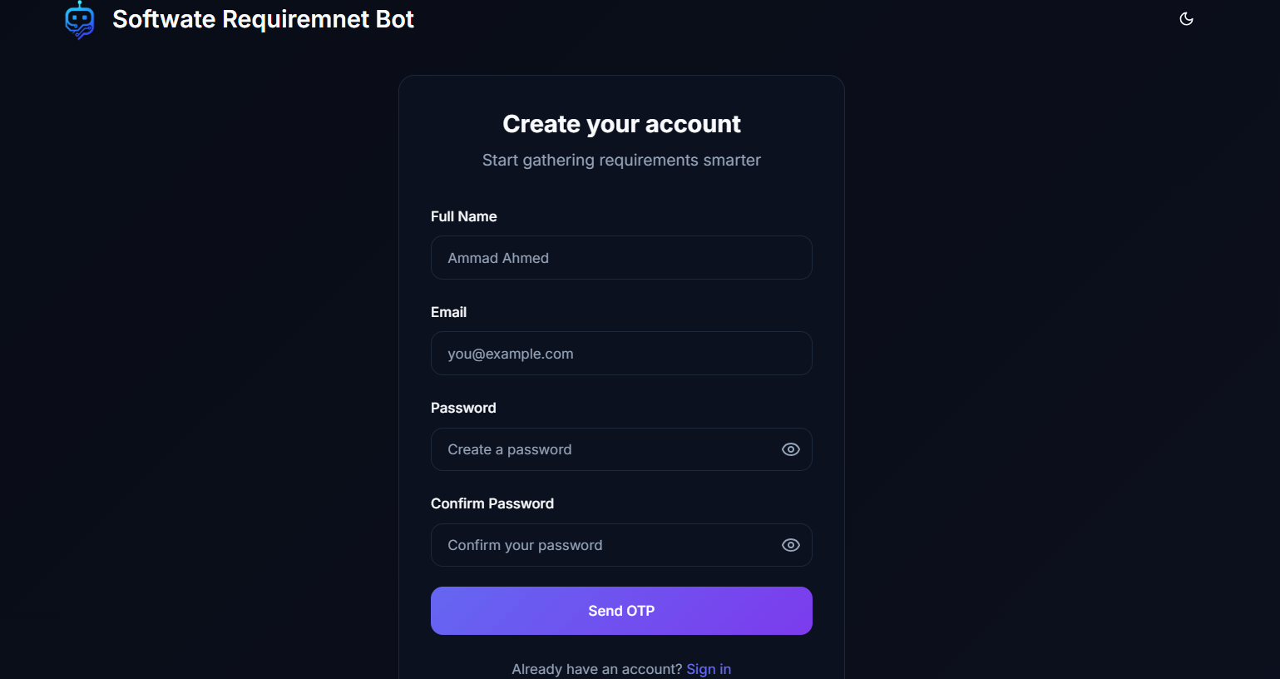
Task: Show the password using the eye icon
Action: click(790, 449)
